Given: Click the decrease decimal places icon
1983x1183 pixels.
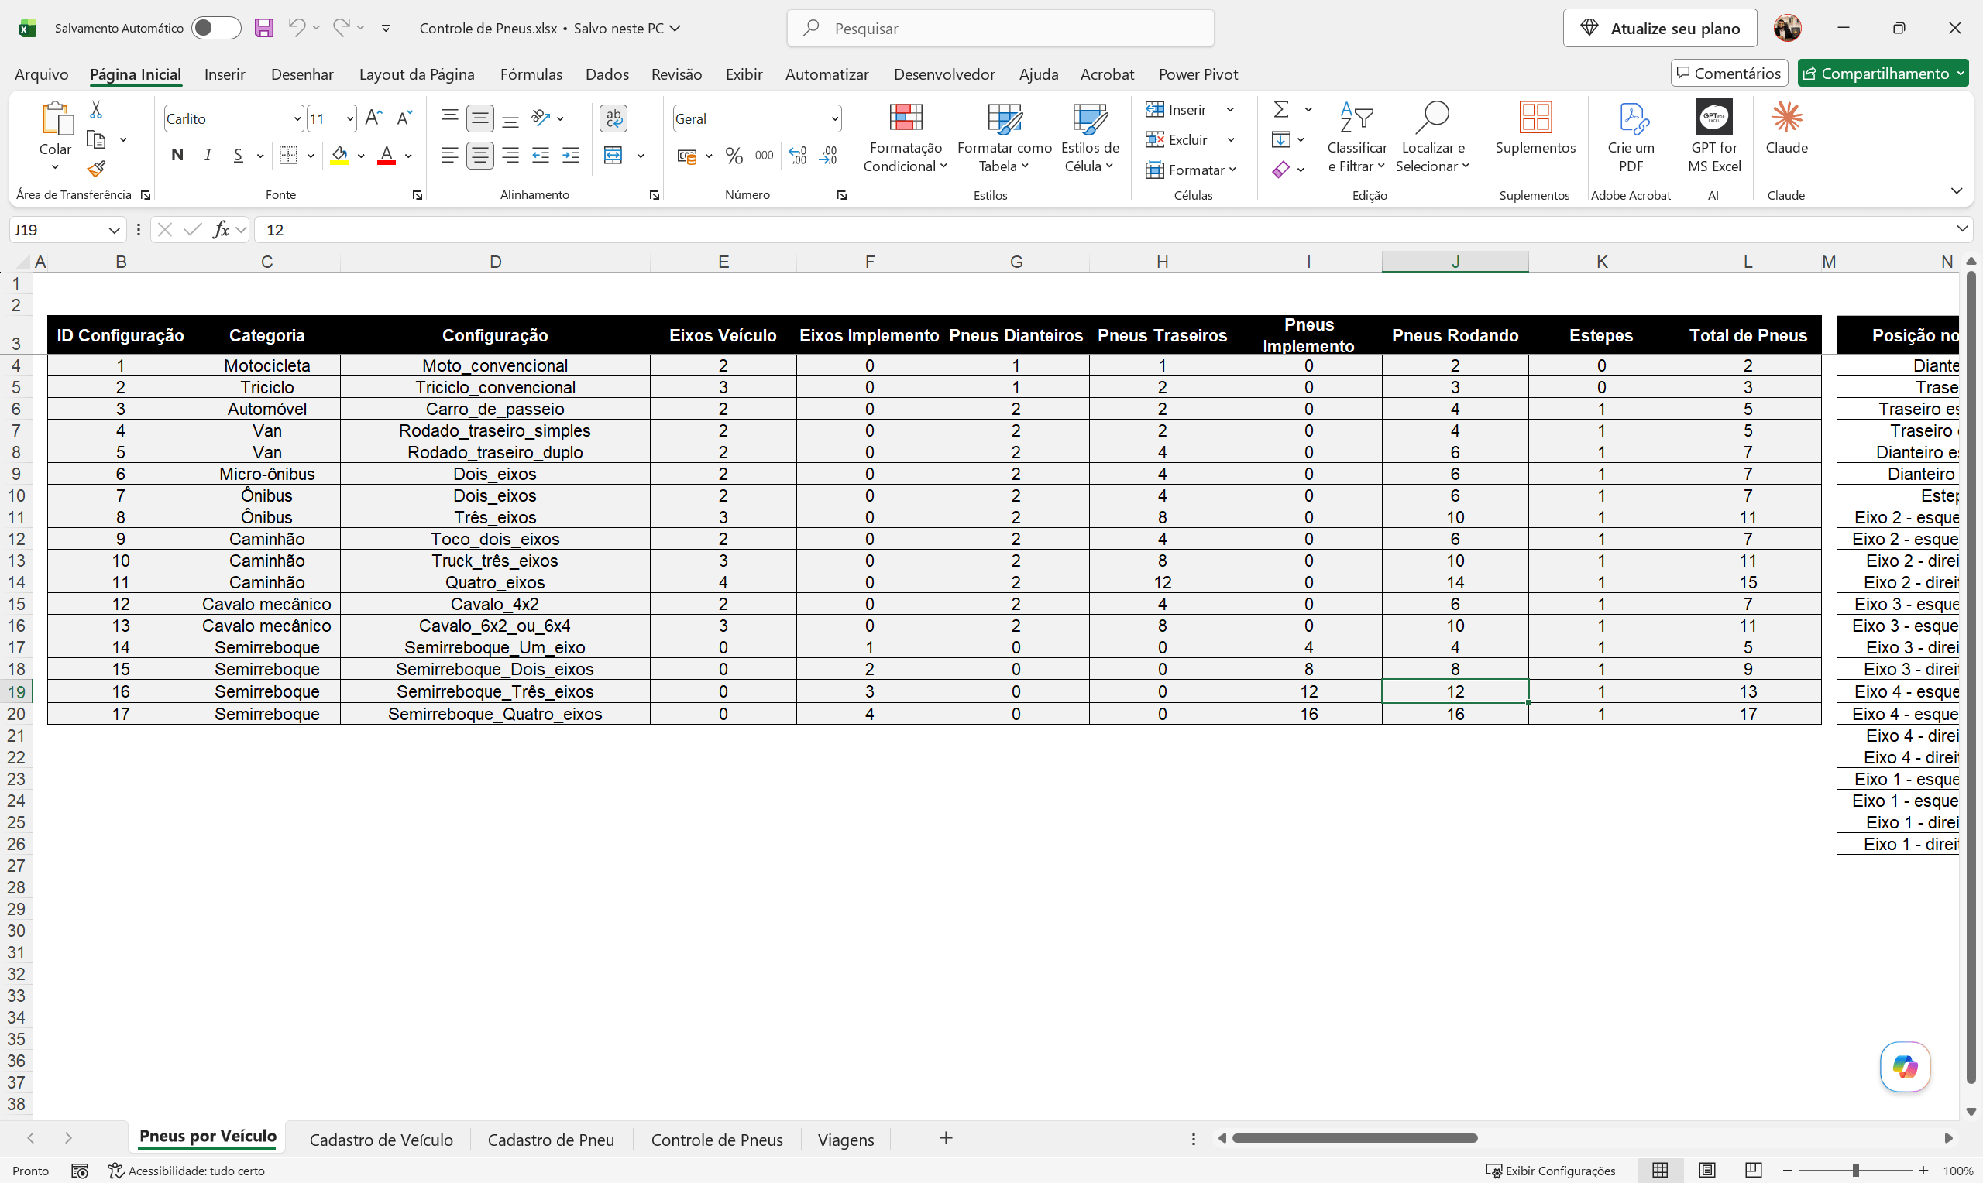Looking at the screenshot, I should click(828, 156).
